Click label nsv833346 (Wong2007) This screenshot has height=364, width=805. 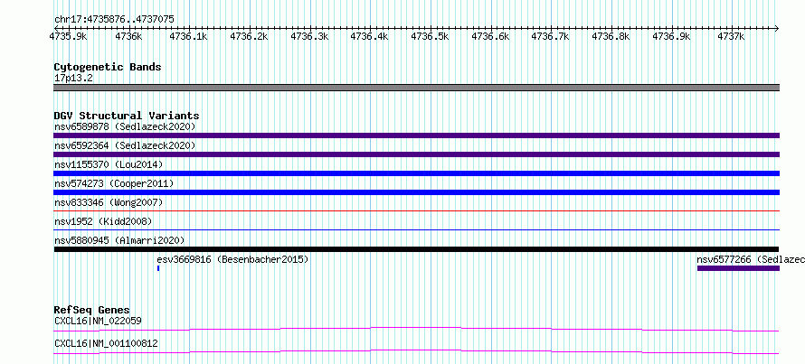(109, 202)
